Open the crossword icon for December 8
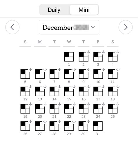The height and width of the screenshot is (142, 138). (69, 74)
